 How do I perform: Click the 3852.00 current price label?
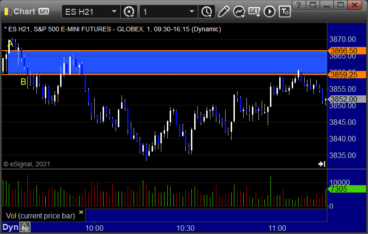(x=347, y=99)
